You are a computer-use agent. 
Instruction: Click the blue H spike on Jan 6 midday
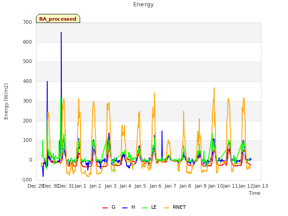pos(162,131)
